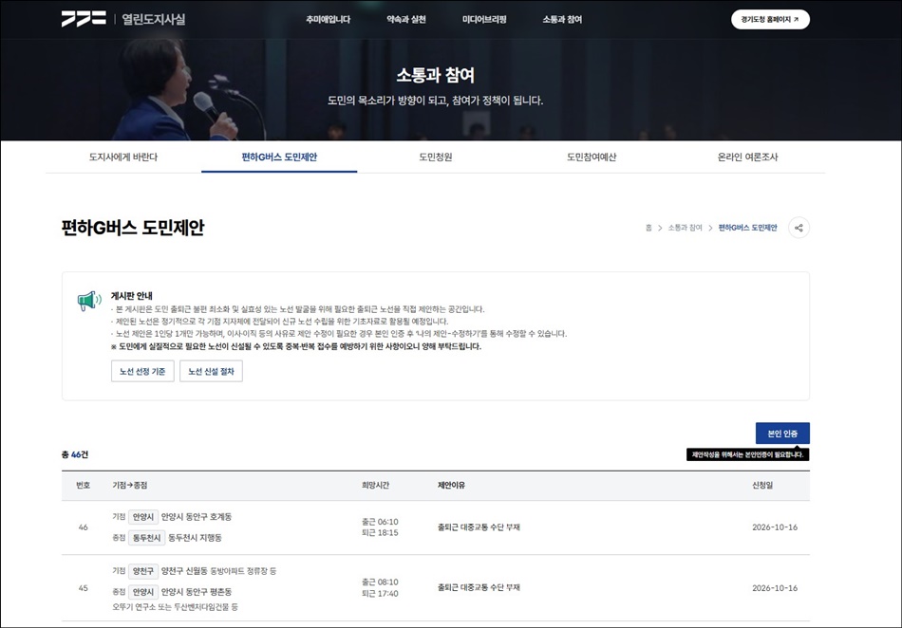Screen dimensions: 902x628
Task: Click row 46 date 2026-10-16
Action: coord(775,527)
